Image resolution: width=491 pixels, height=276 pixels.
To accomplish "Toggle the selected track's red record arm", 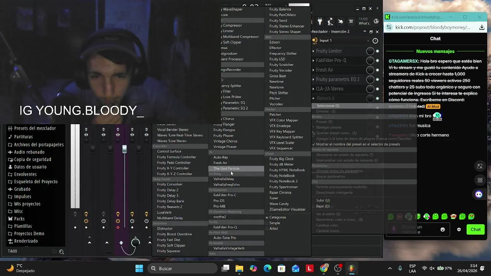I will coord(118,228).
